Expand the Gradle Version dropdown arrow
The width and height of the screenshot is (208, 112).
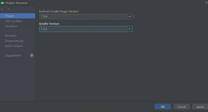pyautogui.click(x=129, y=29)
